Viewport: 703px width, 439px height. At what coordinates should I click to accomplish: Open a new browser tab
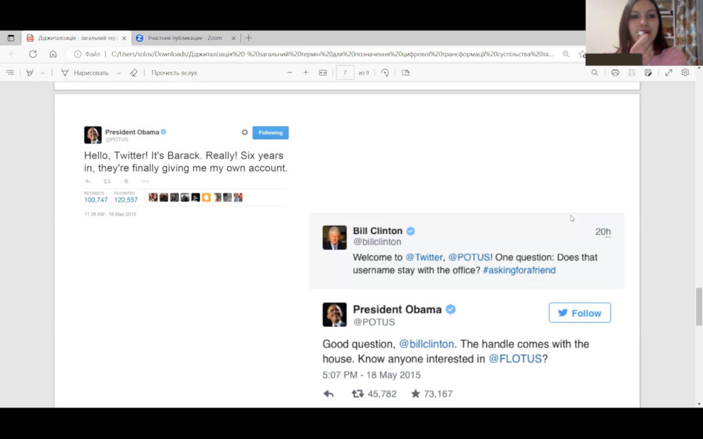tap(249, 38)
